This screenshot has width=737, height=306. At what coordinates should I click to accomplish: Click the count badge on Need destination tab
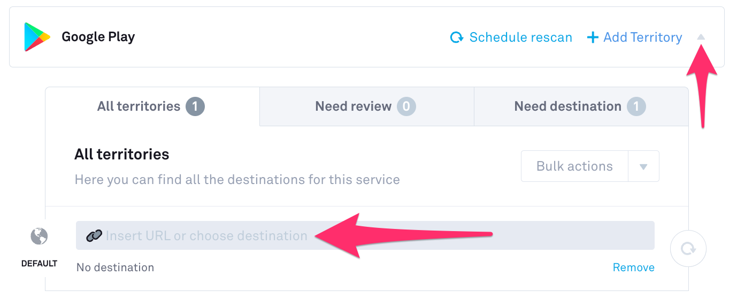click(636, 106)
